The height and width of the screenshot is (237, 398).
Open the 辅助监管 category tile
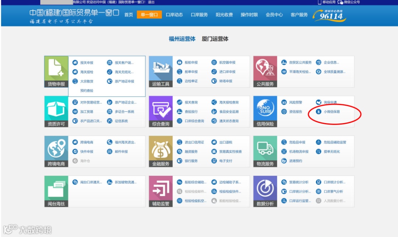coord(161,191)
